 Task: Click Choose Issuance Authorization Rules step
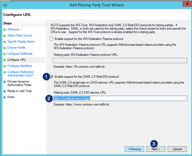click(19, 83)
